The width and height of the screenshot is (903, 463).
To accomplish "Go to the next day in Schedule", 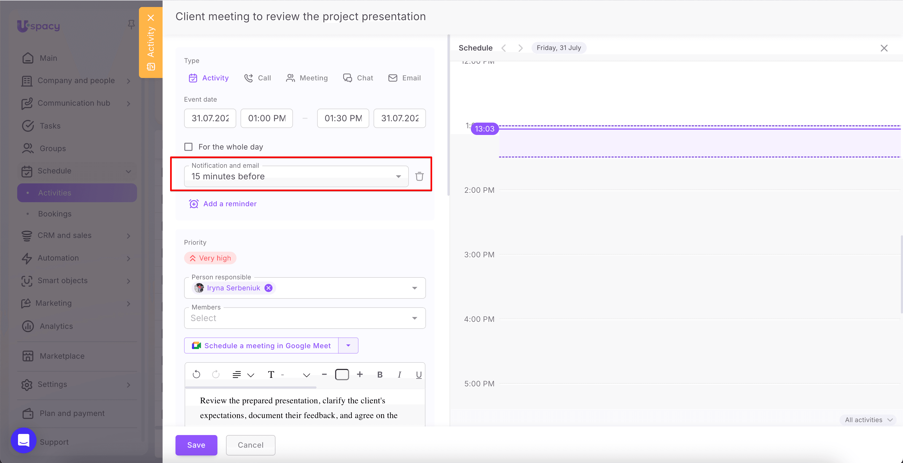I will 521,48.
